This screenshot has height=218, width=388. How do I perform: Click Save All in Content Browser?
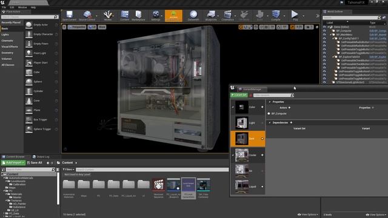pos(35,163)
